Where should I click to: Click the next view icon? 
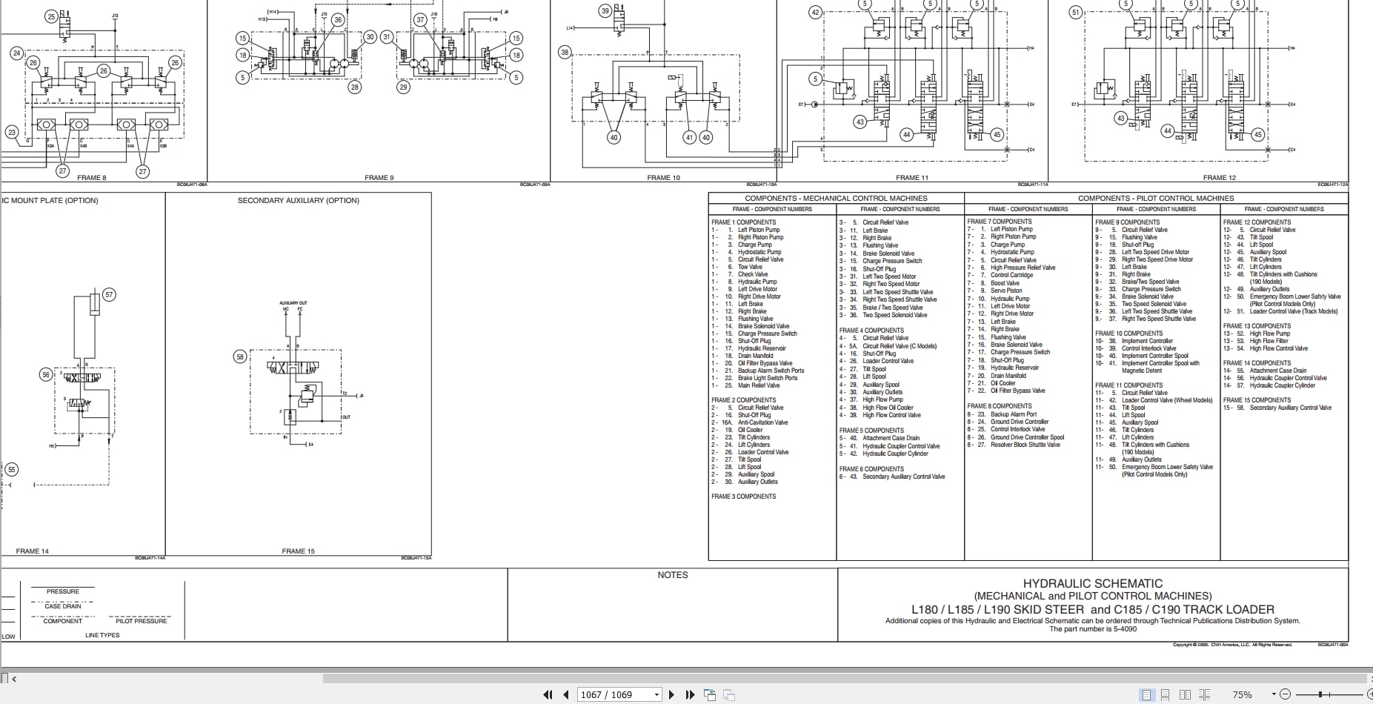pos(729,694)
